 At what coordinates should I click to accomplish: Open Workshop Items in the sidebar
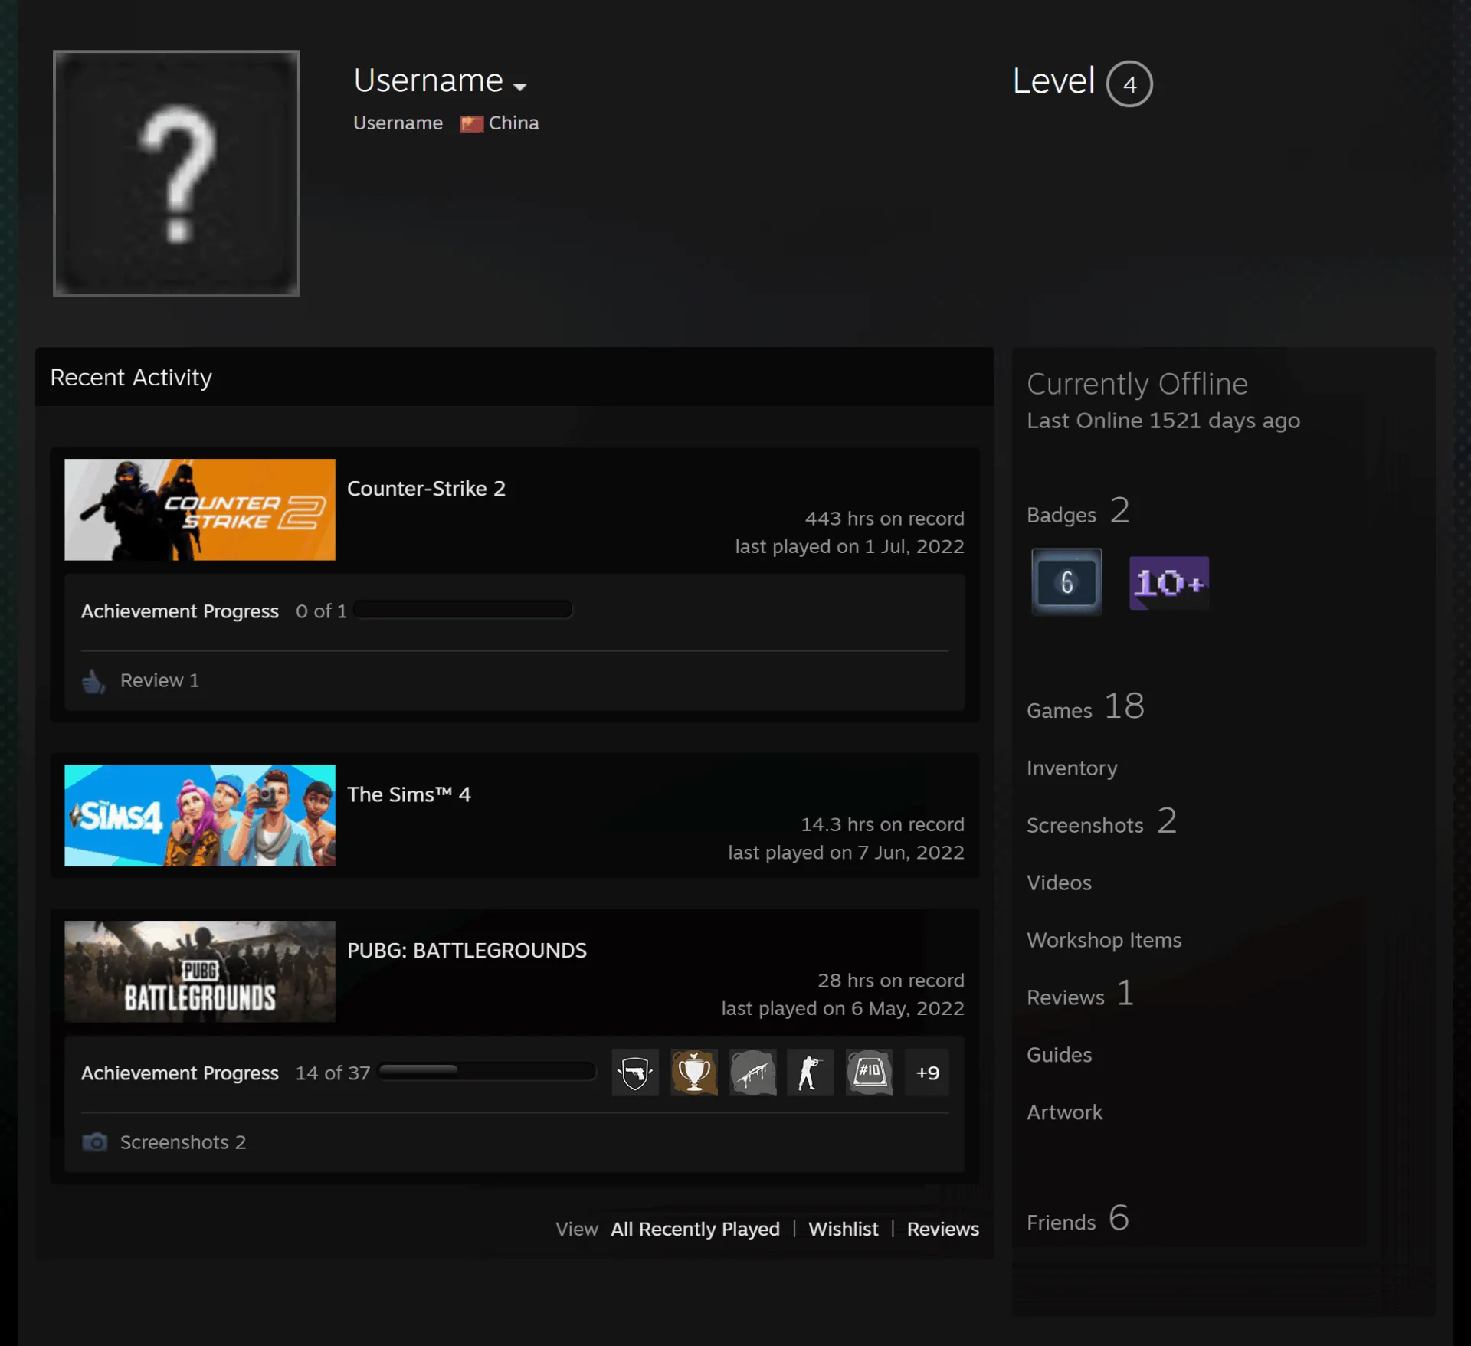click(x=1104, y=940)
